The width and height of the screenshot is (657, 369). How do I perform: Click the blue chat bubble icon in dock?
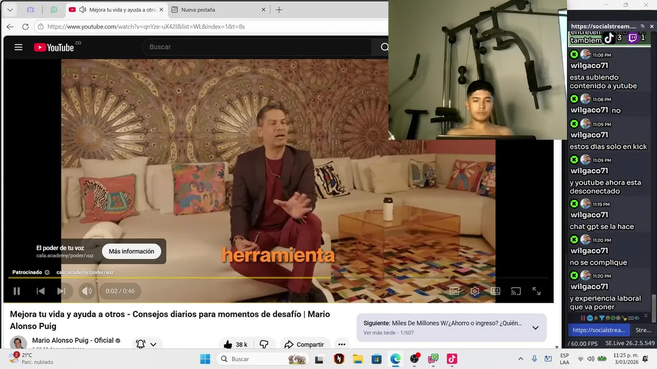pyautogui.click(x=590, y=318)
